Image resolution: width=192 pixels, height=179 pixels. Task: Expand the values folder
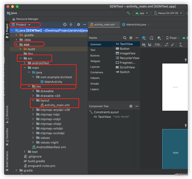33,138
